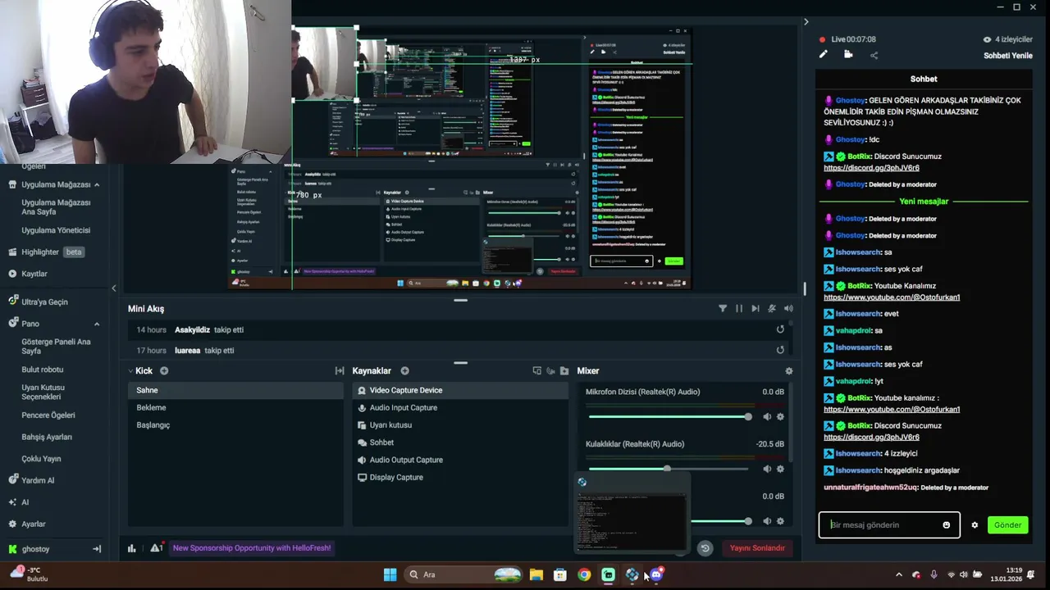Viewport: 1050px width, 590px height.
Task: Toggle mute alerts icon in Mini Akış
Action: tap(772, 309)
